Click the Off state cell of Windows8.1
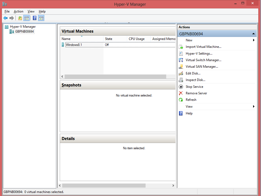The height and width of the screenshot is (196, 261). (x=107, y=45)
